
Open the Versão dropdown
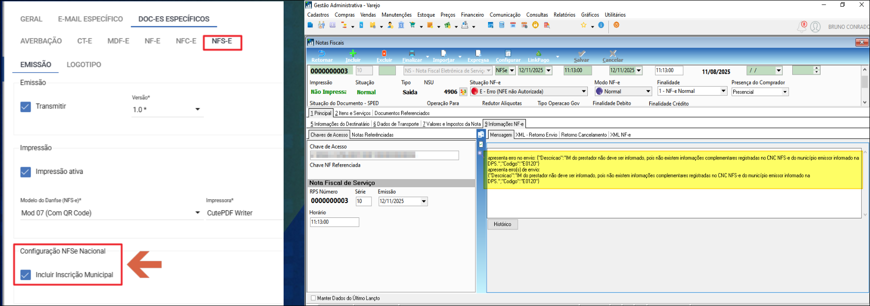coord(197,110)
